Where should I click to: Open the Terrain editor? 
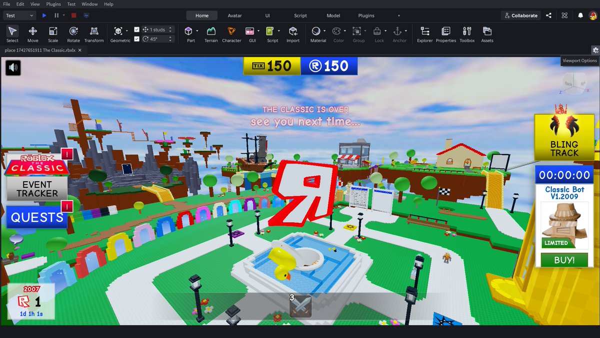click(x=211, y=34)
